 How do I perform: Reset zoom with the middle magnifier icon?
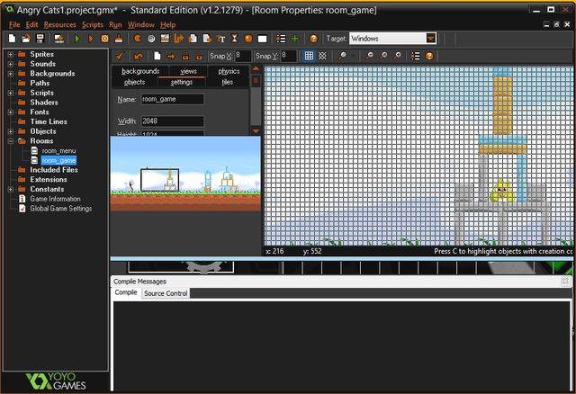tap(384, 56)
